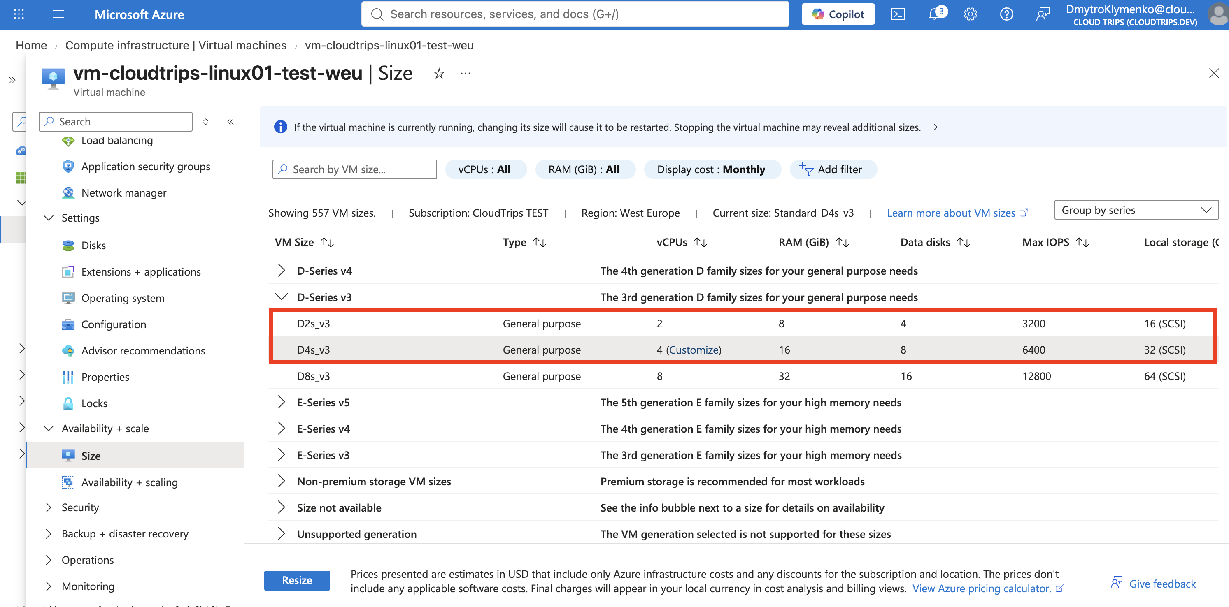Expand the far-left collapsed pane chevrons

(x=12, y=80)
